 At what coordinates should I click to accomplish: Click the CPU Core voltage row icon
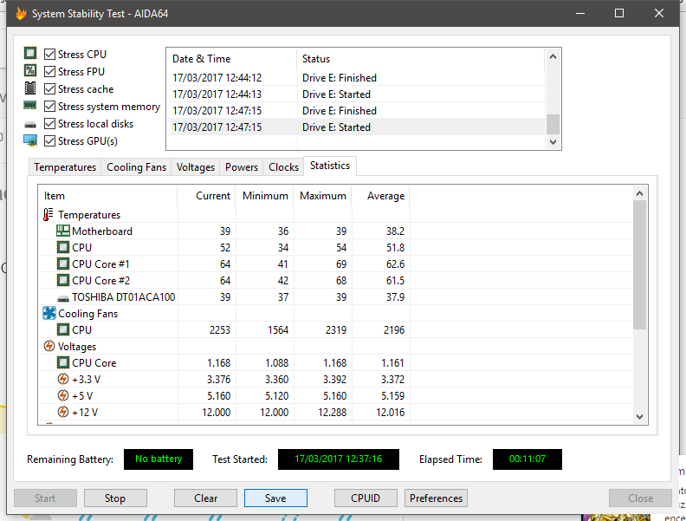click(x=63, y=362)
